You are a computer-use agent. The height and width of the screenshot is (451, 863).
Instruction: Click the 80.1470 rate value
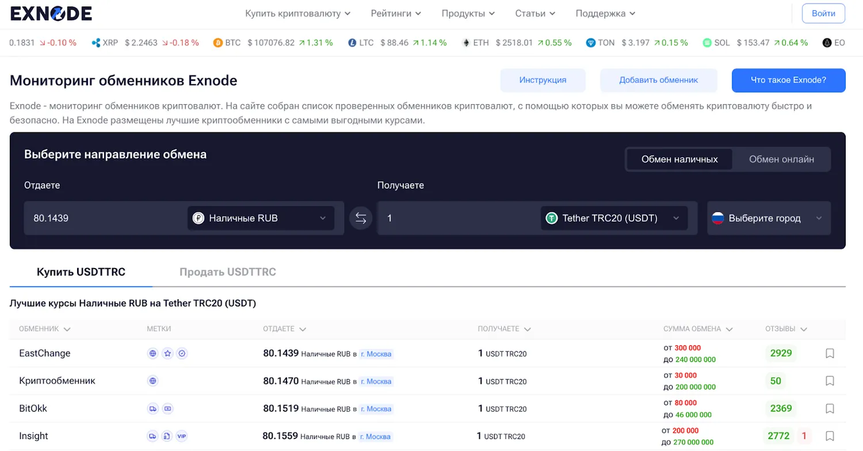tap(281, 381)
